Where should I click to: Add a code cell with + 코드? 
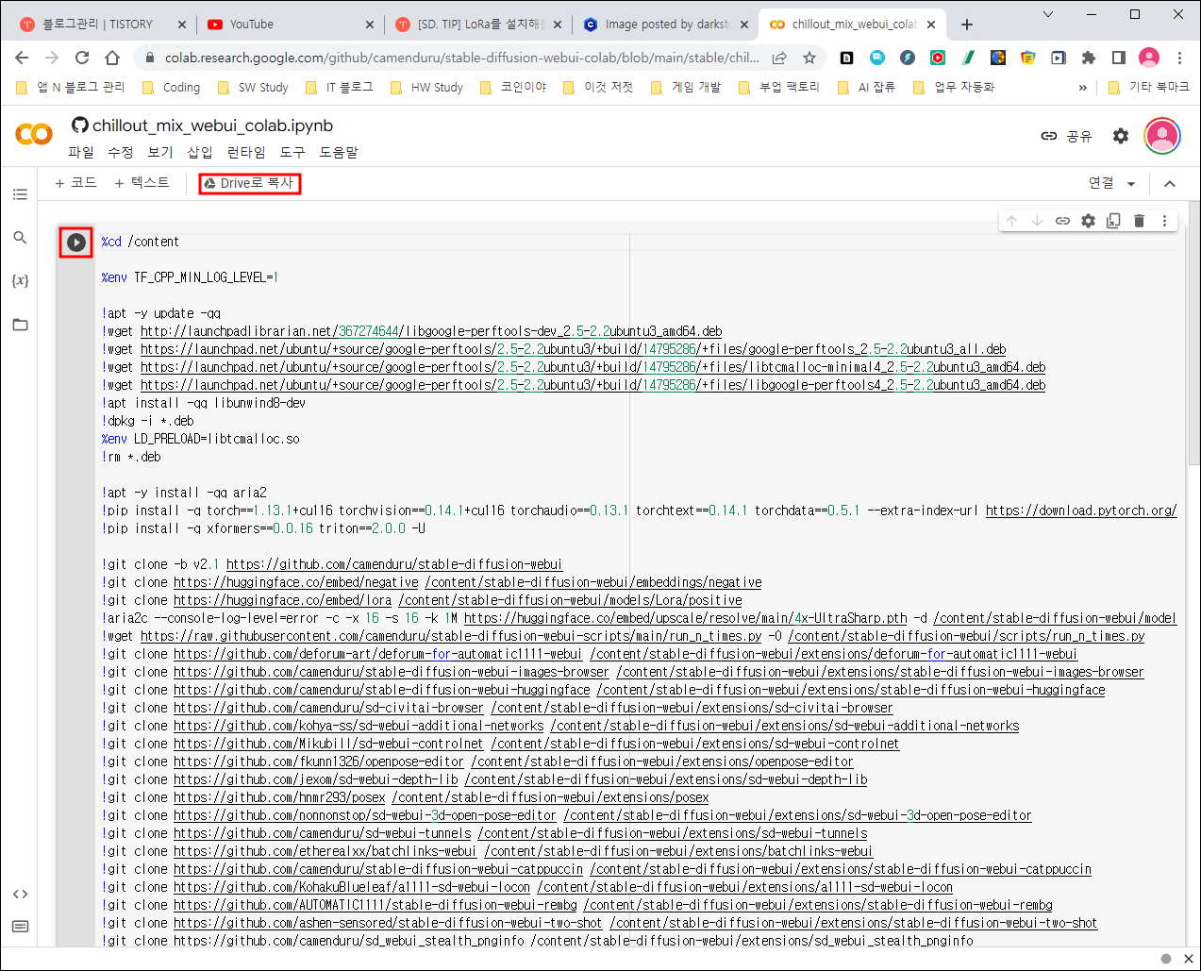click(x=75, y=183)
